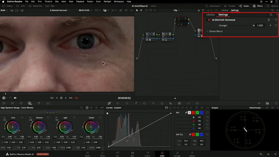Open the Playback menu

tap(80, 1)
